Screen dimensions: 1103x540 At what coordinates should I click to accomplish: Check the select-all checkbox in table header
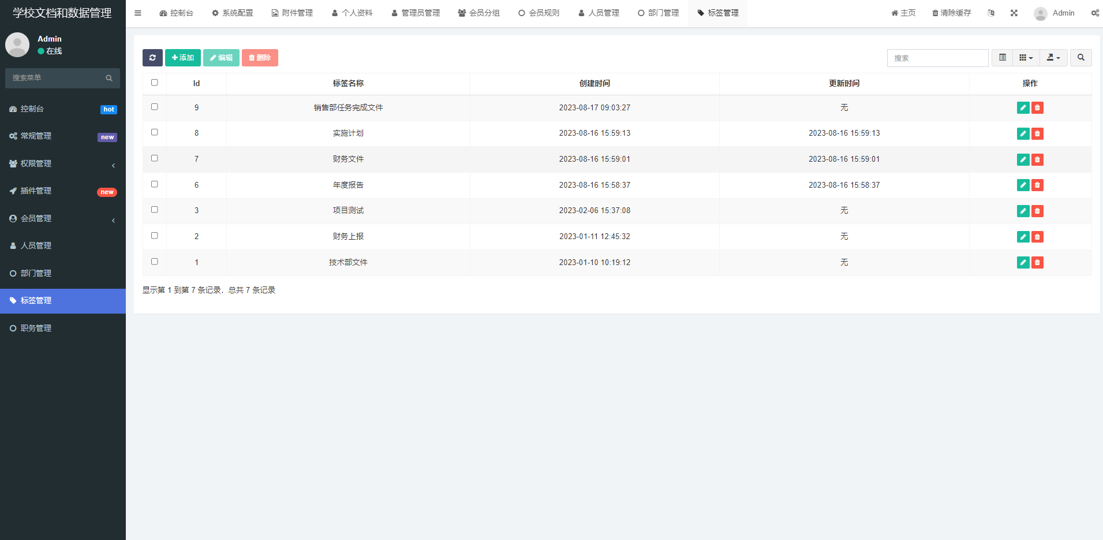tap(155, 83)
